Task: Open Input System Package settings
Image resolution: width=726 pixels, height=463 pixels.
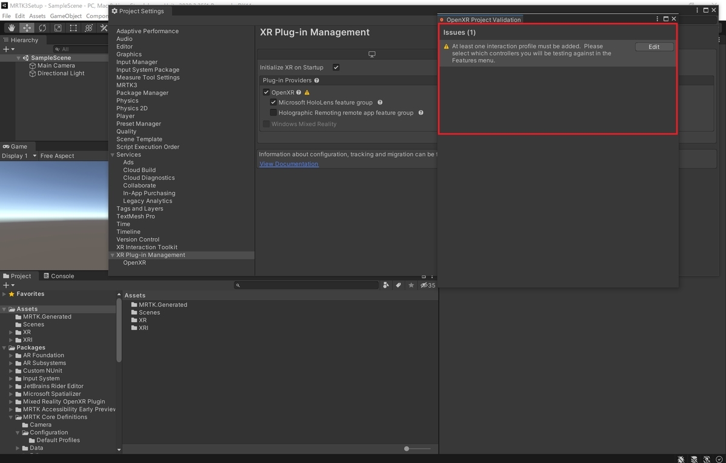Action: point(148,70)
